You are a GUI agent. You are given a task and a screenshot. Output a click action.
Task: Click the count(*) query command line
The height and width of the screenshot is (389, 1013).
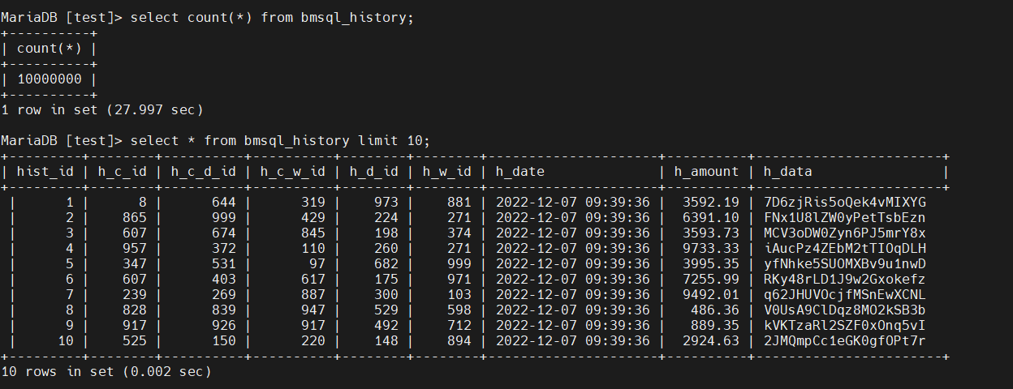point(207,18)
